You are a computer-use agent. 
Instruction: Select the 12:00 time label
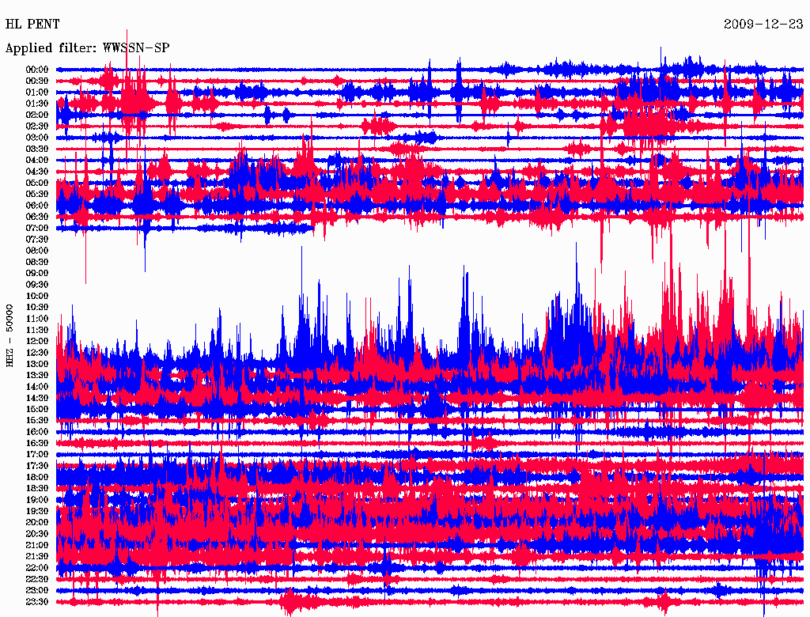[x=37, y=341]
